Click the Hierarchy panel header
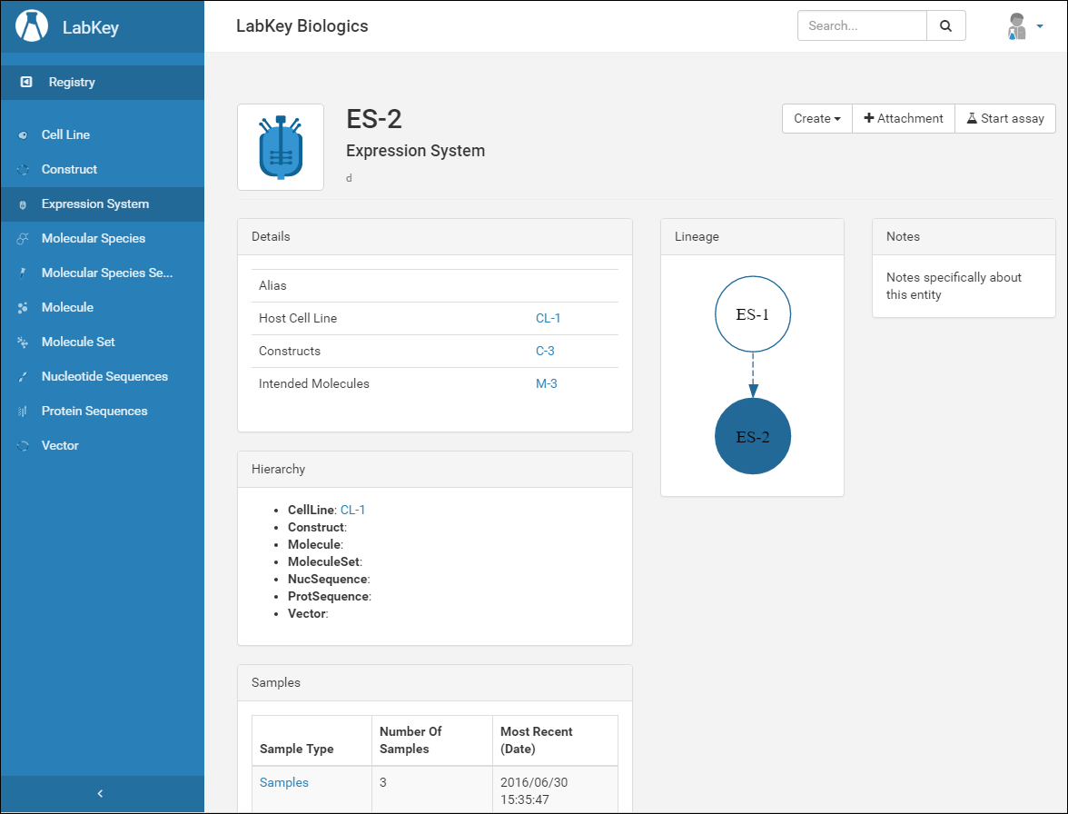The width and height of the screenshot is (1068, 814). [x=434, y=470]
